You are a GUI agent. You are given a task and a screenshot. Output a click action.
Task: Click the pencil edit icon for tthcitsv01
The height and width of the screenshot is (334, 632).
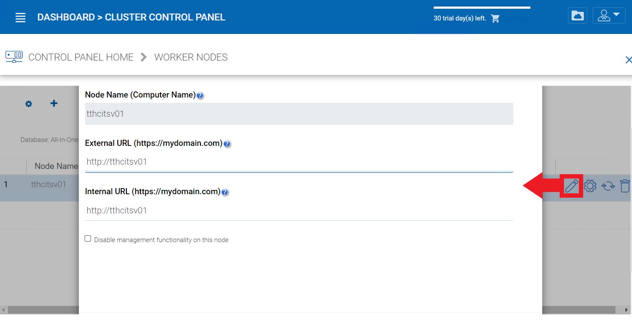571,186
